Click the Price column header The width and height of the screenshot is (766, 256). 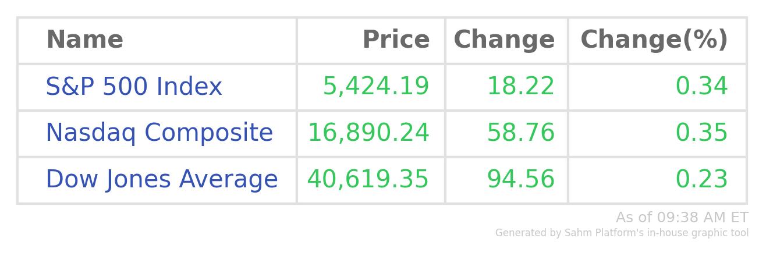pos(396,40)
